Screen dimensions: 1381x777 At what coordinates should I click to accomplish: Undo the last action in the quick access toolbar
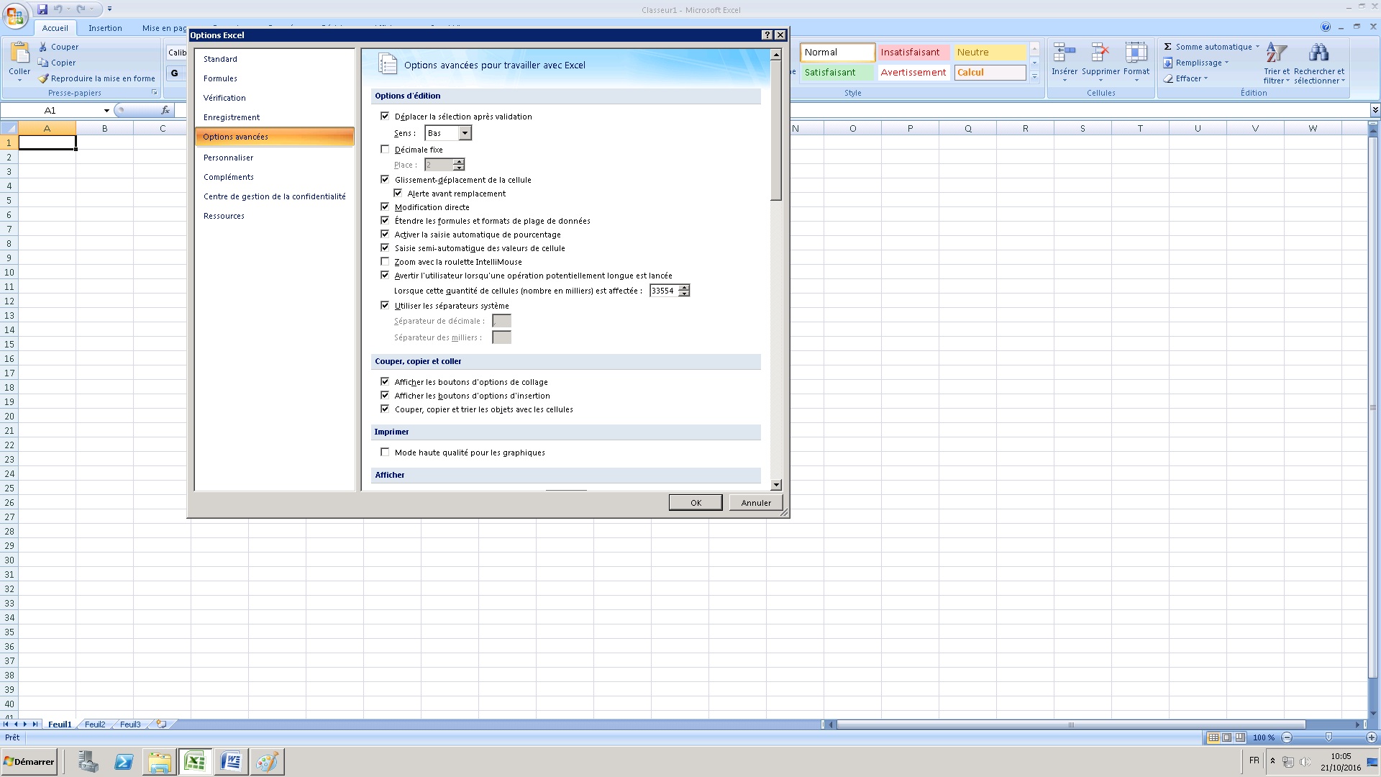click(58, 9)
